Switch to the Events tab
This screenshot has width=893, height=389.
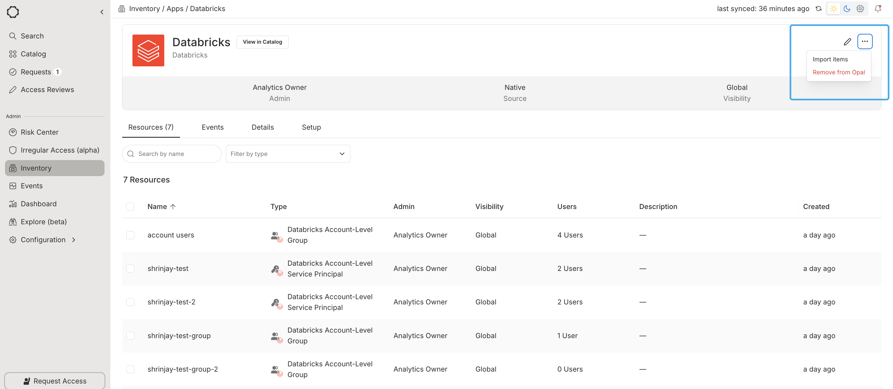coord(213,127)
